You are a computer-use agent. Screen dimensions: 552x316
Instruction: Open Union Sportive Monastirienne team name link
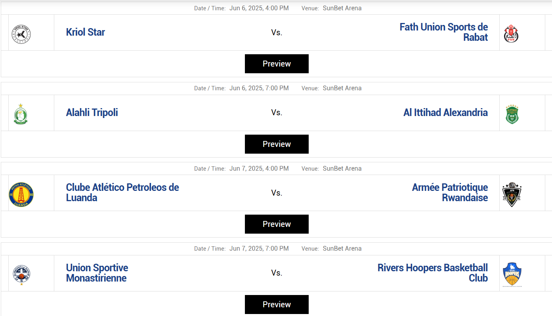(97, 273)
